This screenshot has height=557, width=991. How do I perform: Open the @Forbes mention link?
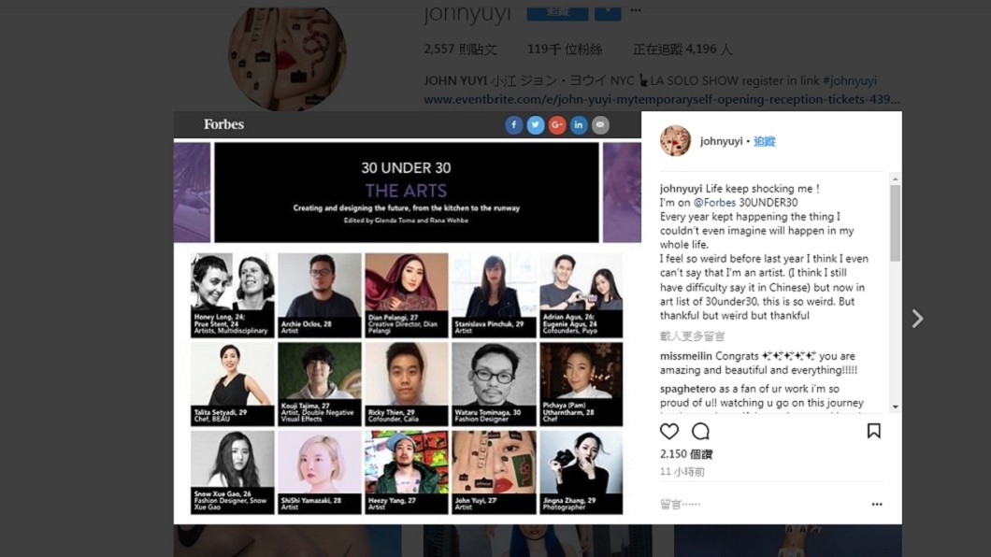pyautogui.click(x=714, y=203)
